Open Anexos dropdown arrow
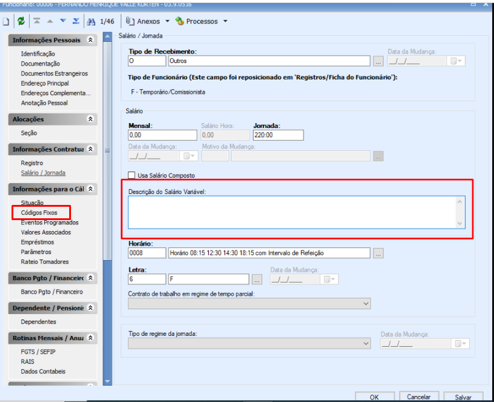Screen dimensions: 494x402 [167, 21]
